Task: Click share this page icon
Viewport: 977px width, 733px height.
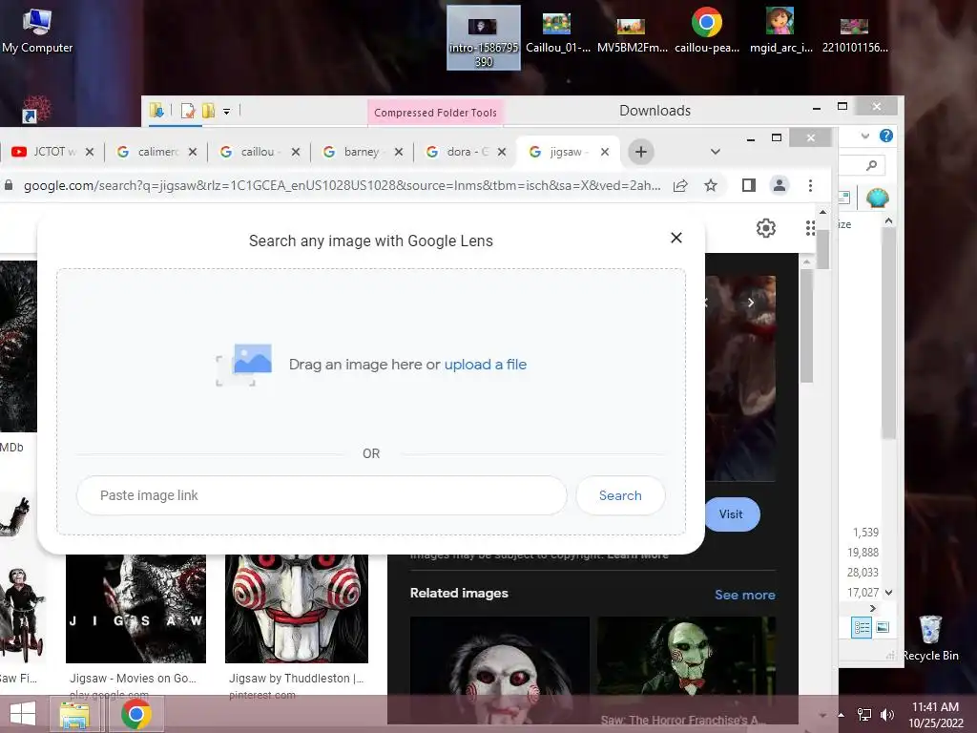Action: 679,185
